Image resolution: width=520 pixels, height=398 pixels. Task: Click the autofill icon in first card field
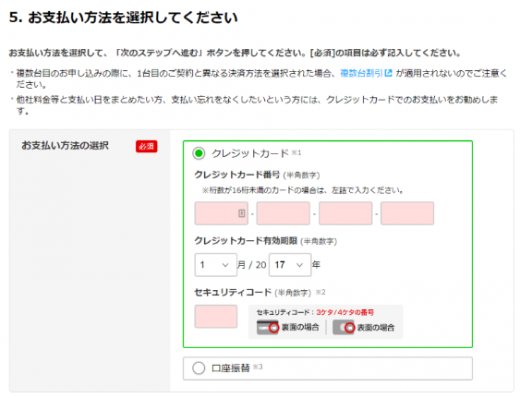242,213
